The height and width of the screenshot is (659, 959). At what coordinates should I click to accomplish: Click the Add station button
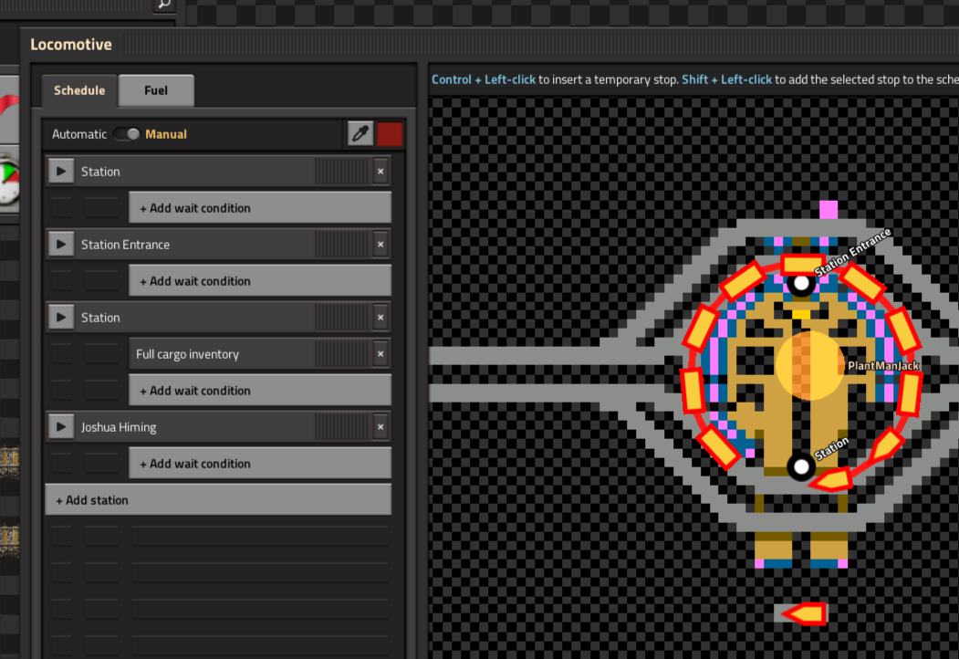[x=218, y=500]
